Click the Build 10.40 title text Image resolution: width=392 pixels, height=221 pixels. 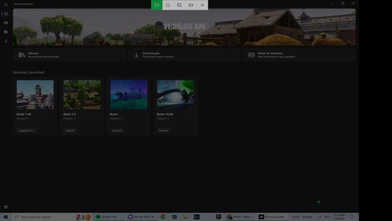coord(165,114)
